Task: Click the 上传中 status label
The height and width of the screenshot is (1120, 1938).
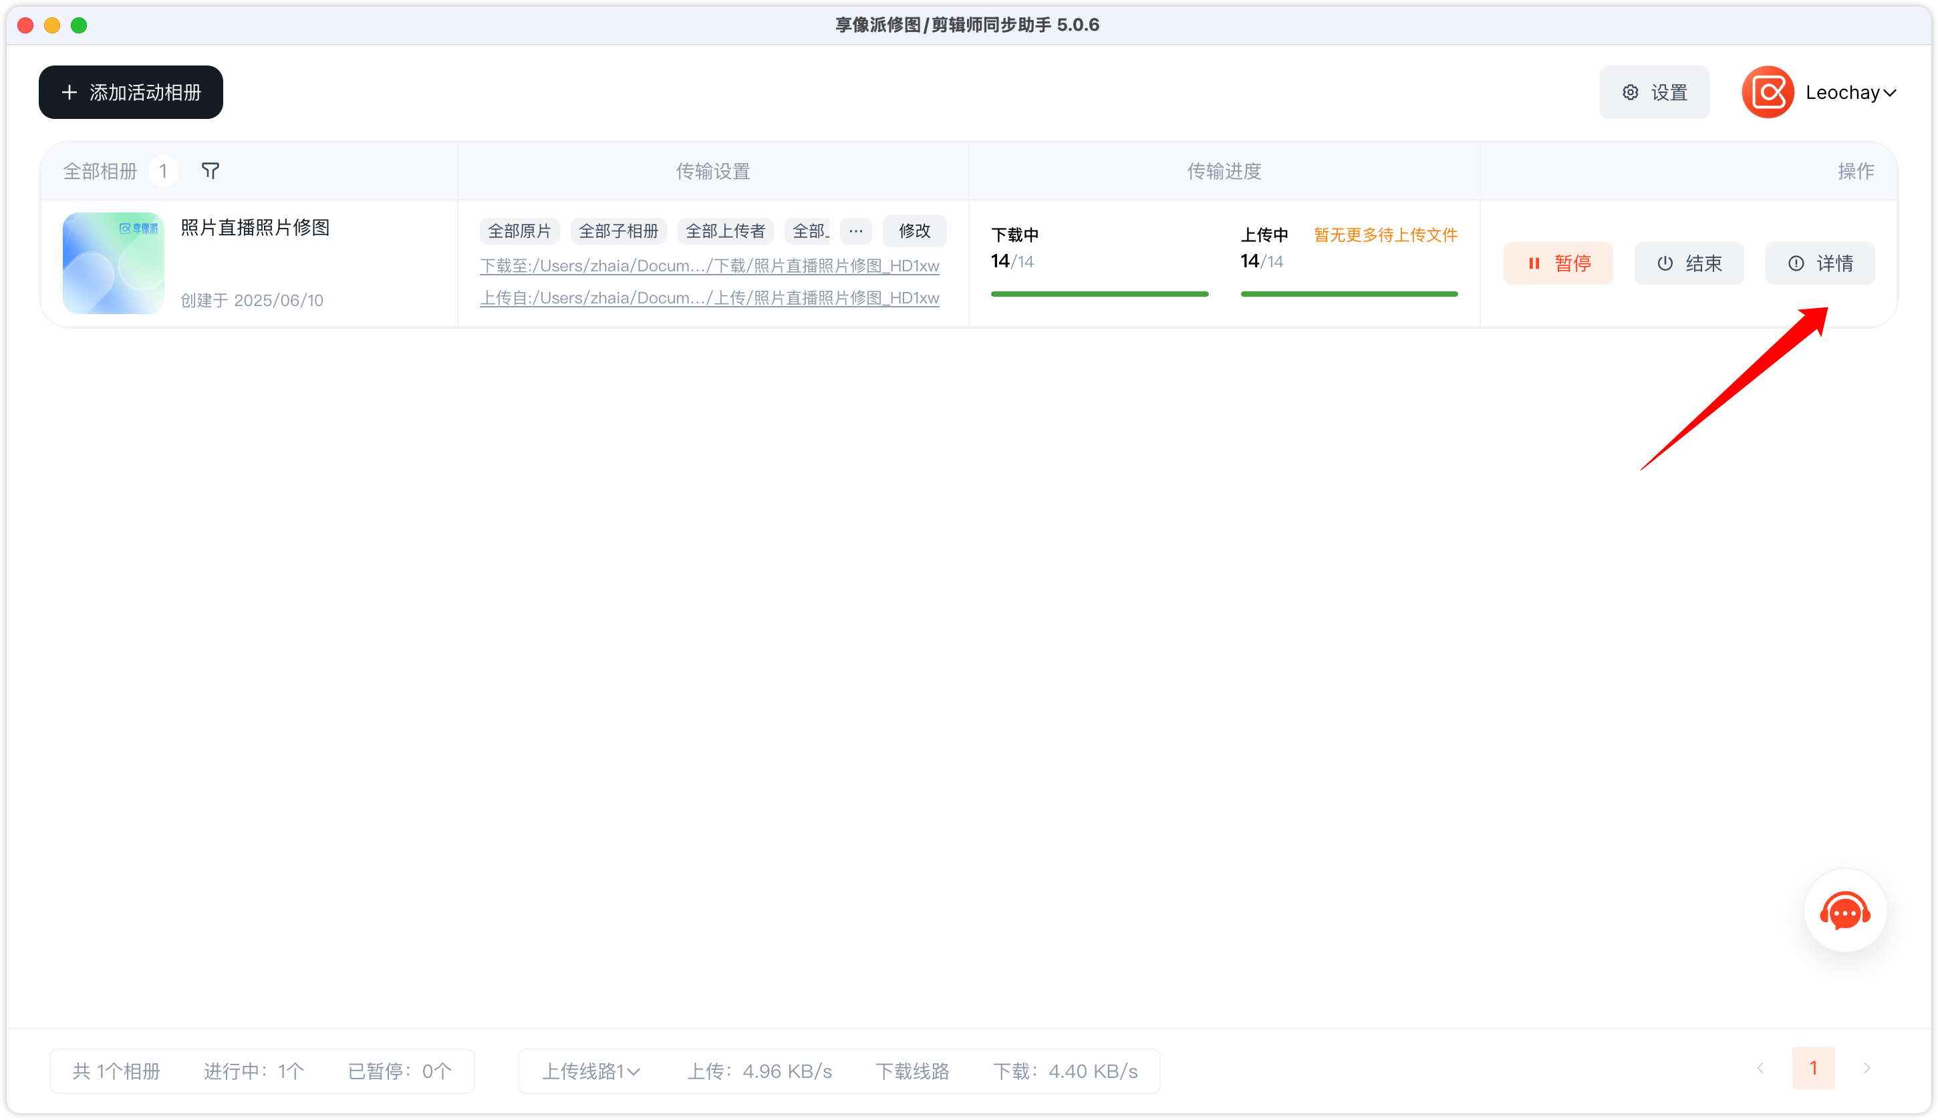Action: [x=1264, y=235]
